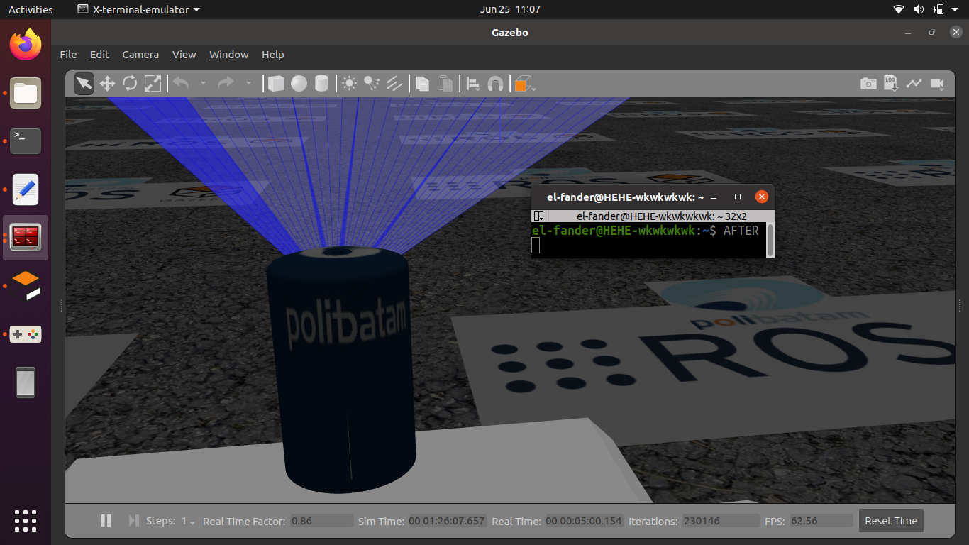Image resolution: width=969 pixels, height=545 pixels.
Task: Click the undo arrow in toolbar
Action: 181,83
